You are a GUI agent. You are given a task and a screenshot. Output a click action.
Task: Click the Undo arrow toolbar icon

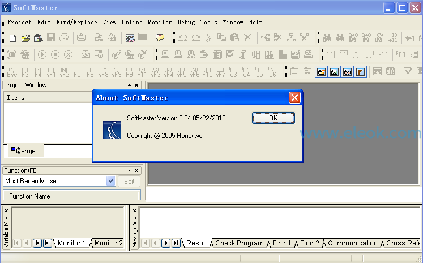tap(183, 37)
